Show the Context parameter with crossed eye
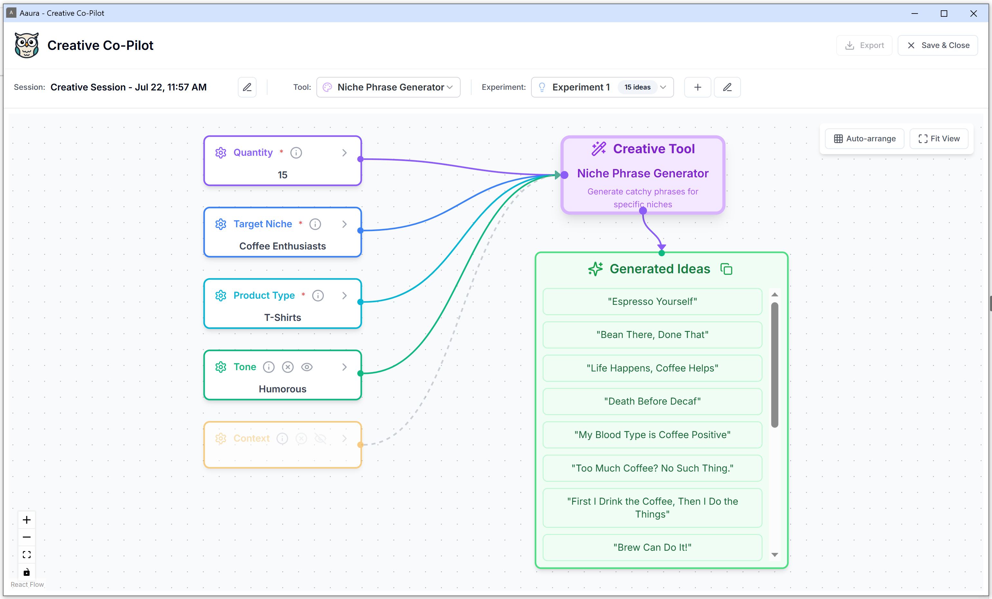 click(320, 438)
